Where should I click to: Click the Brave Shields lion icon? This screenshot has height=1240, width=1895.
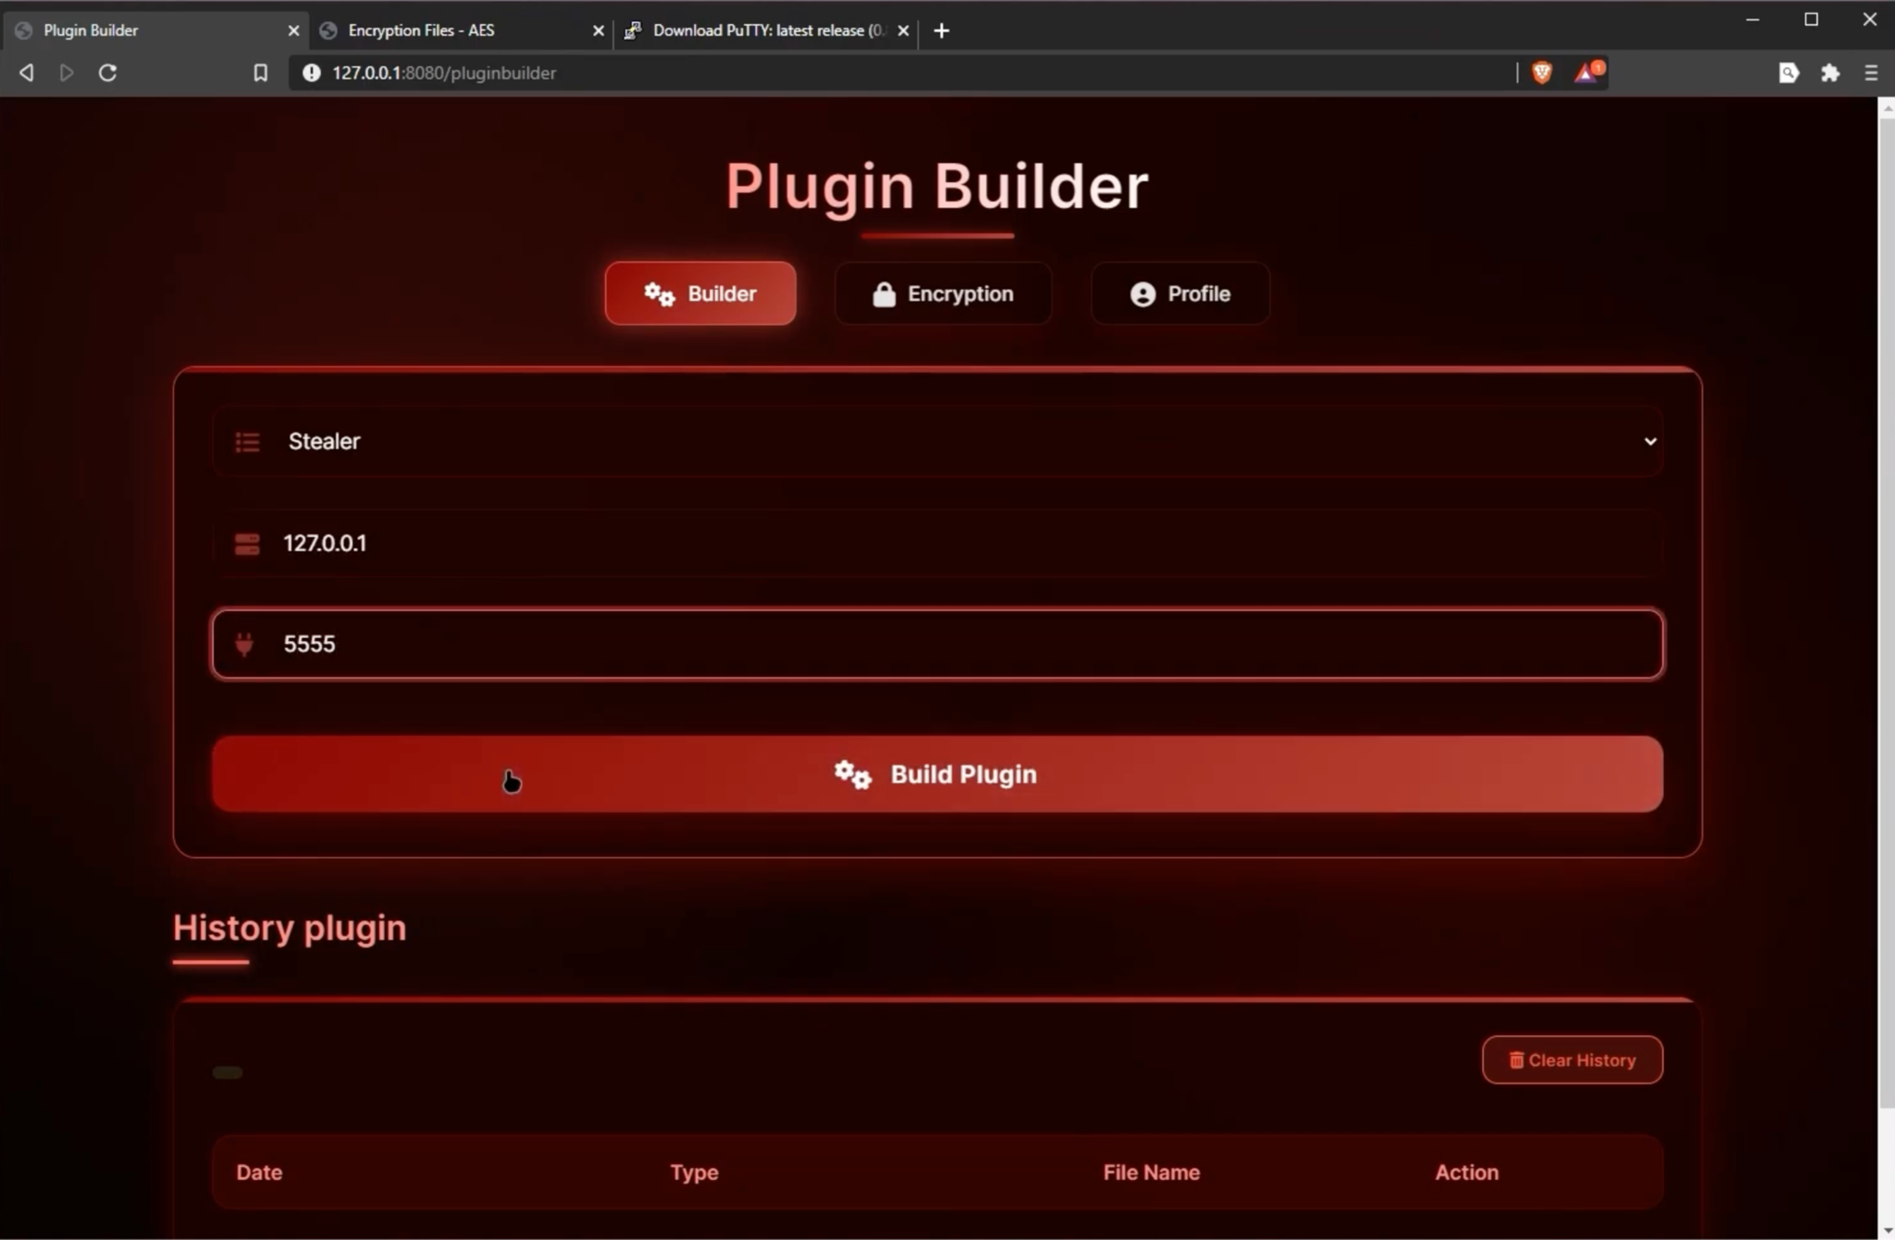pos(1542,73)
